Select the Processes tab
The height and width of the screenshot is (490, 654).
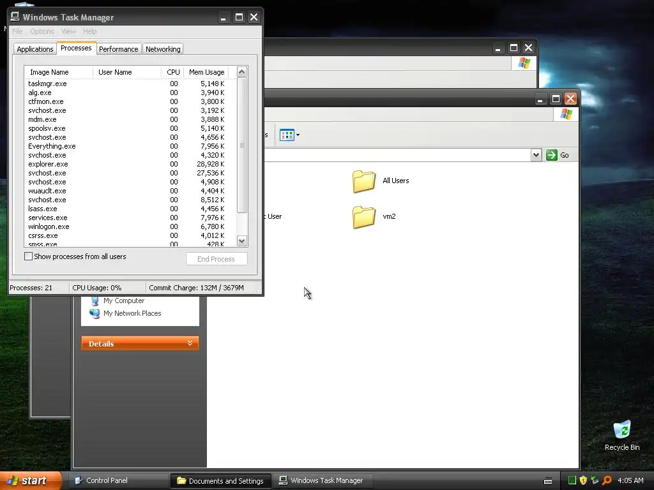tap(77, 48)
